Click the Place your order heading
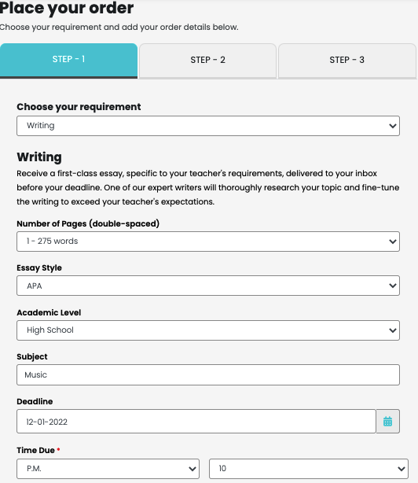This screenshot has width=418, height=483. tap(67, 8)
